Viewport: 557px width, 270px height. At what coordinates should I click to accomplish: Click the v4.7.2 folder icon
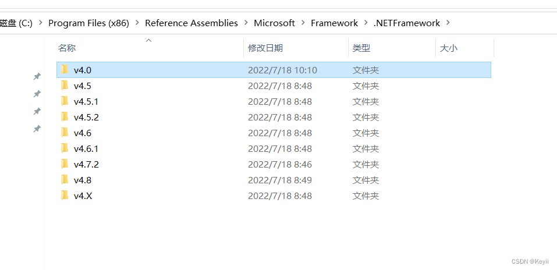point(65,164)
